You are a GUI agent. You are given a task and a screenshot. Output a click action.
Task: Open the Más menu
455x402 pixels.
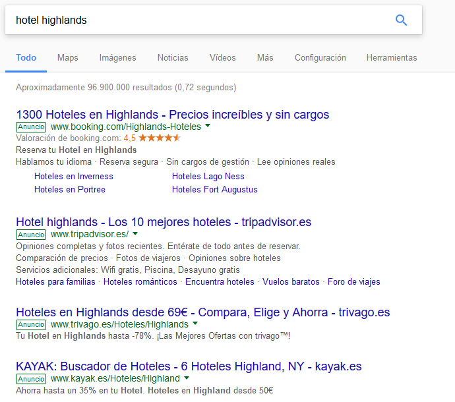click(x=265, y=58)
